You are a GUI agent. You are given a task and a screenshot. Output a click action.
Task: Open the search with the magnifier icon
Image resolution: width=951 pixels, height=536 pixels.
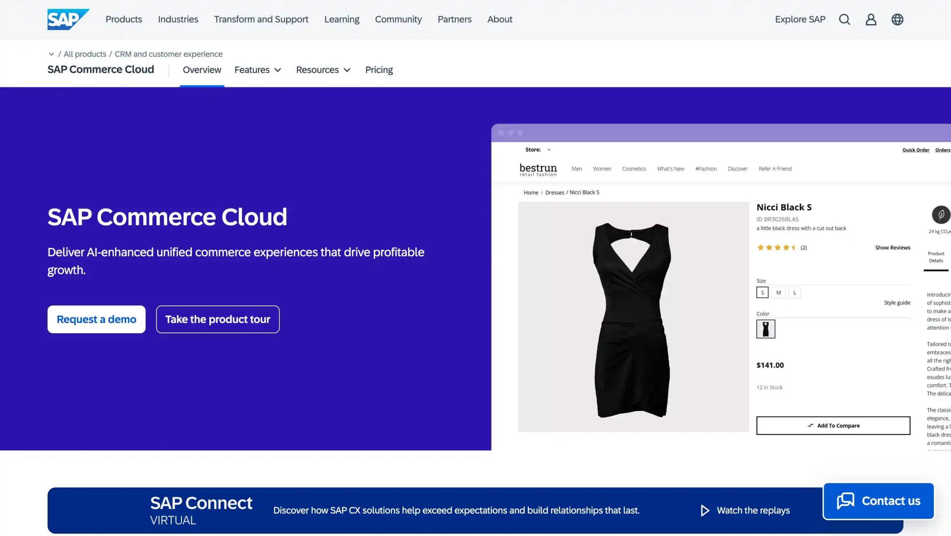[844, 19]
